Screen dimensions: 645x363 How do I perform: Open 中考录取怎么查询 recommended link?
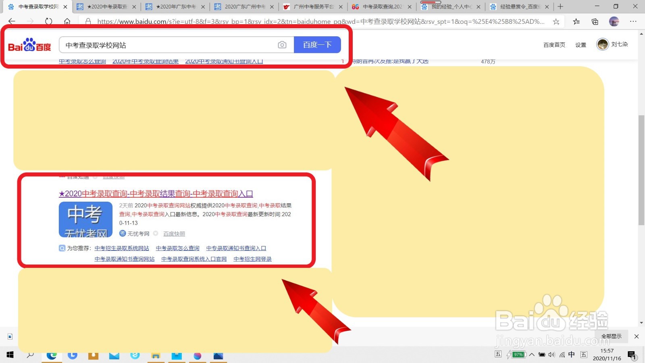pos(178,248)
